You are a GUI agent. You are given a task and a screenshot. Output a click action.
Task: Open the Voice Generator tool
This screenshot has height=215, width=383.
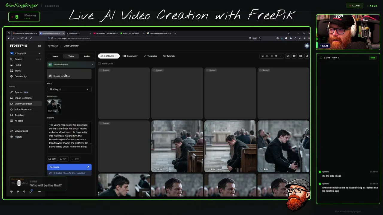tap(25, 109)
